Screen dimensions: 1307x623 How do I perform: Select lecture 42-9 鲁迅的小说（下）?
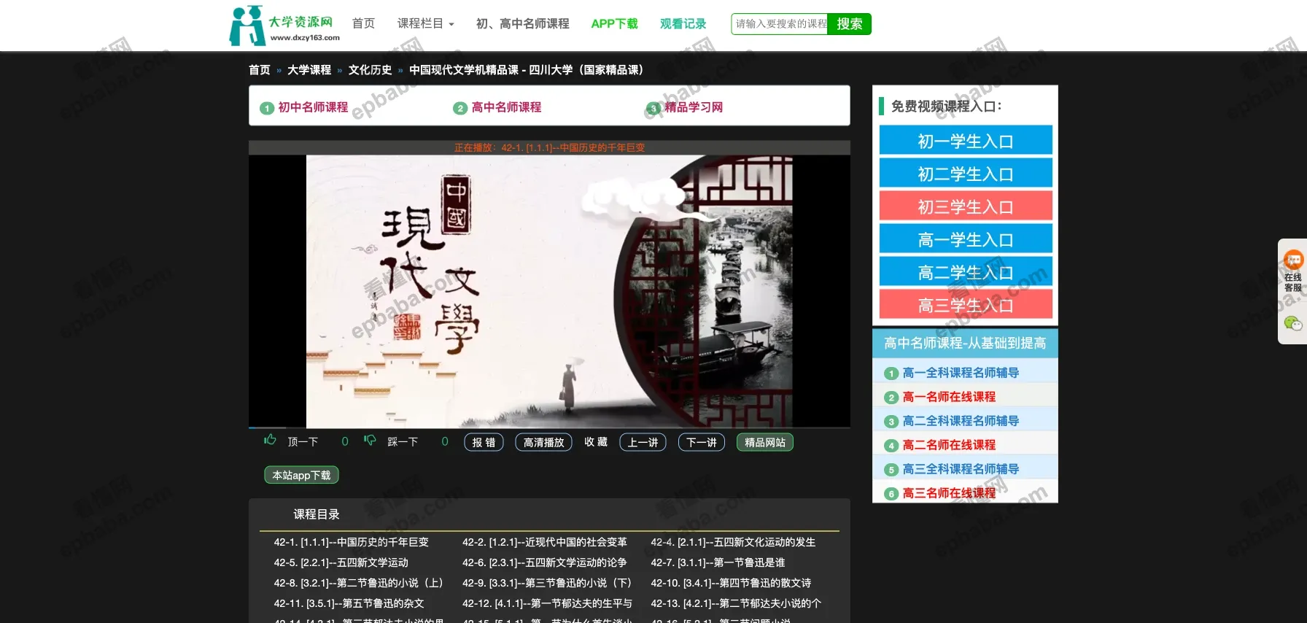[547, 583]
